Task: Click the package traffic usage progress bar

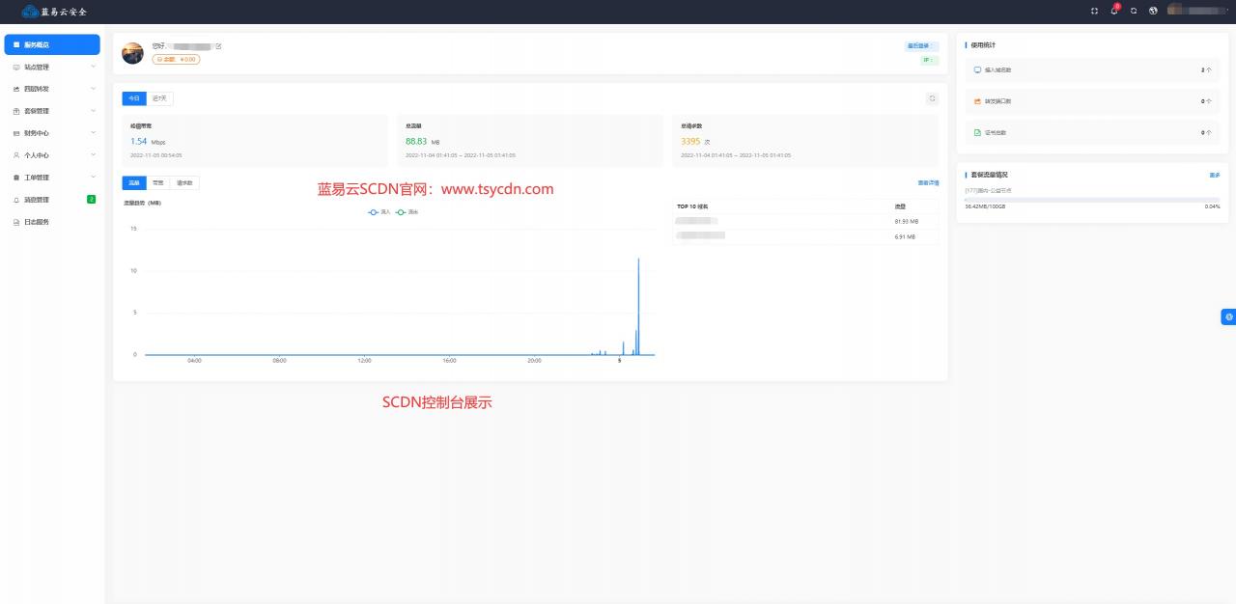Action: coord(1092,200)
